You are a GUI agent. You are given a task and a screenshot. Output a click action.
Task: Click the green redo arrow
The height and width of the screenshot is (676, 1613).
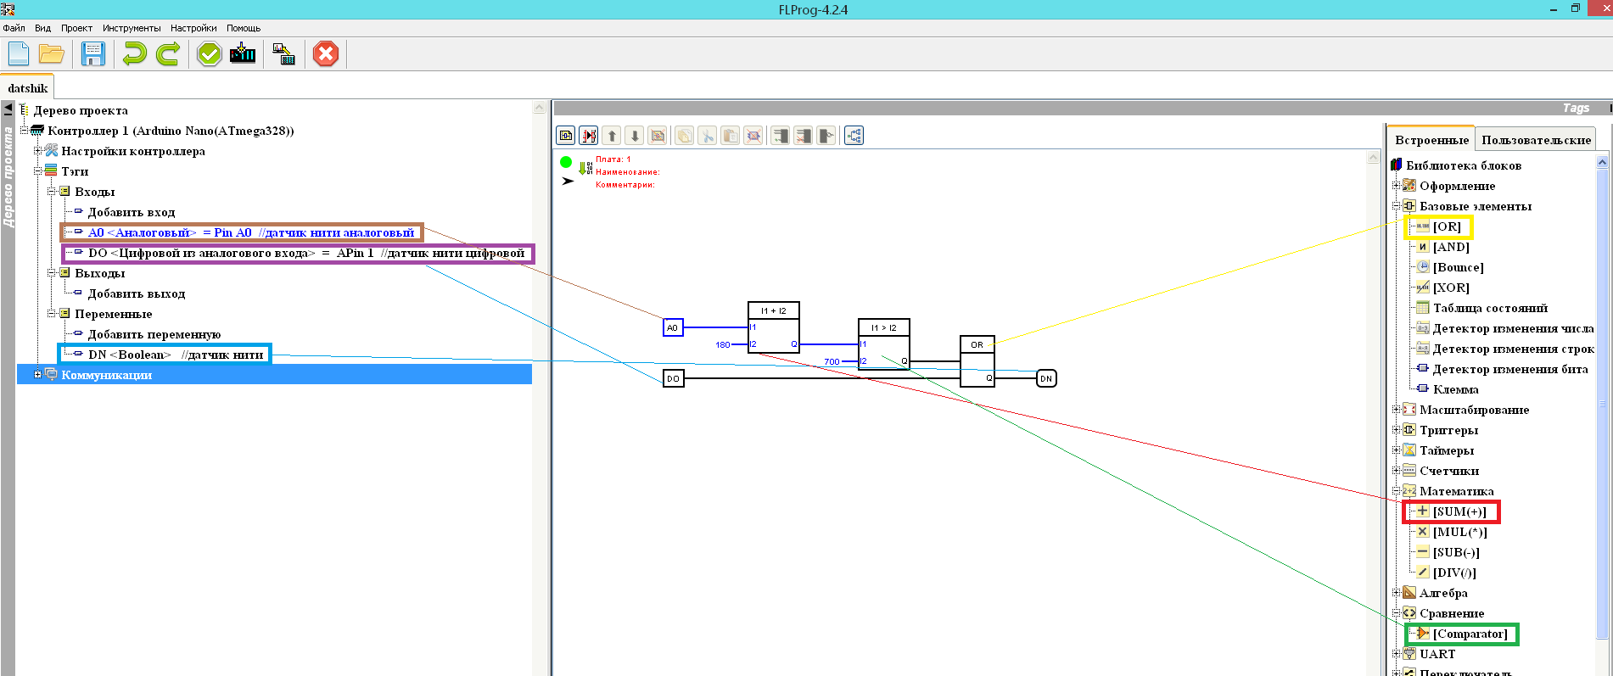point(168,54)
